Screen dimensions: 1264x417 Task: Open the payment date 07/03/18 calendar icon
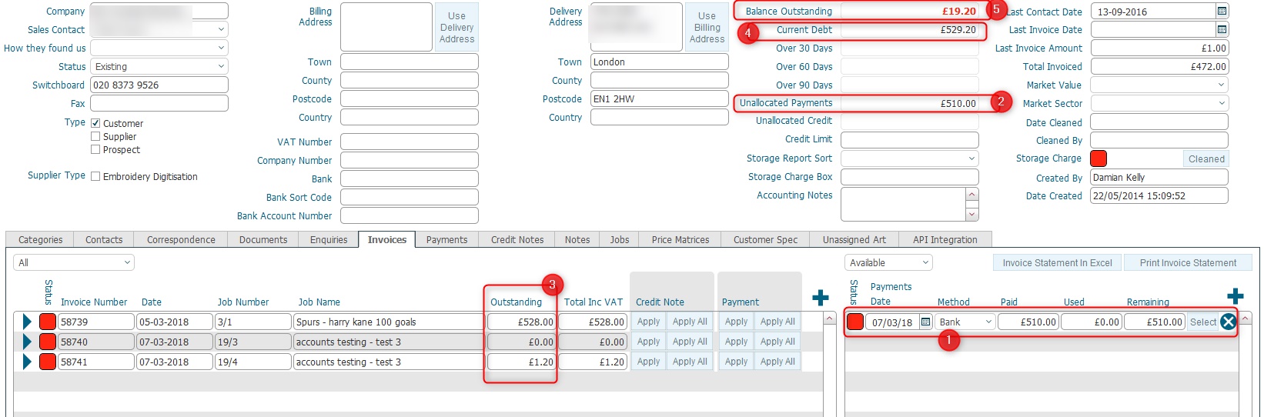pos(926,322)
